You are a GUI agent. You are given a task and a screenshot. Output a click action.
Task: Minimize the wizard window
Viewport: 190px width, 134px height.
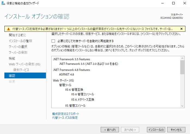tap(163, 3)
